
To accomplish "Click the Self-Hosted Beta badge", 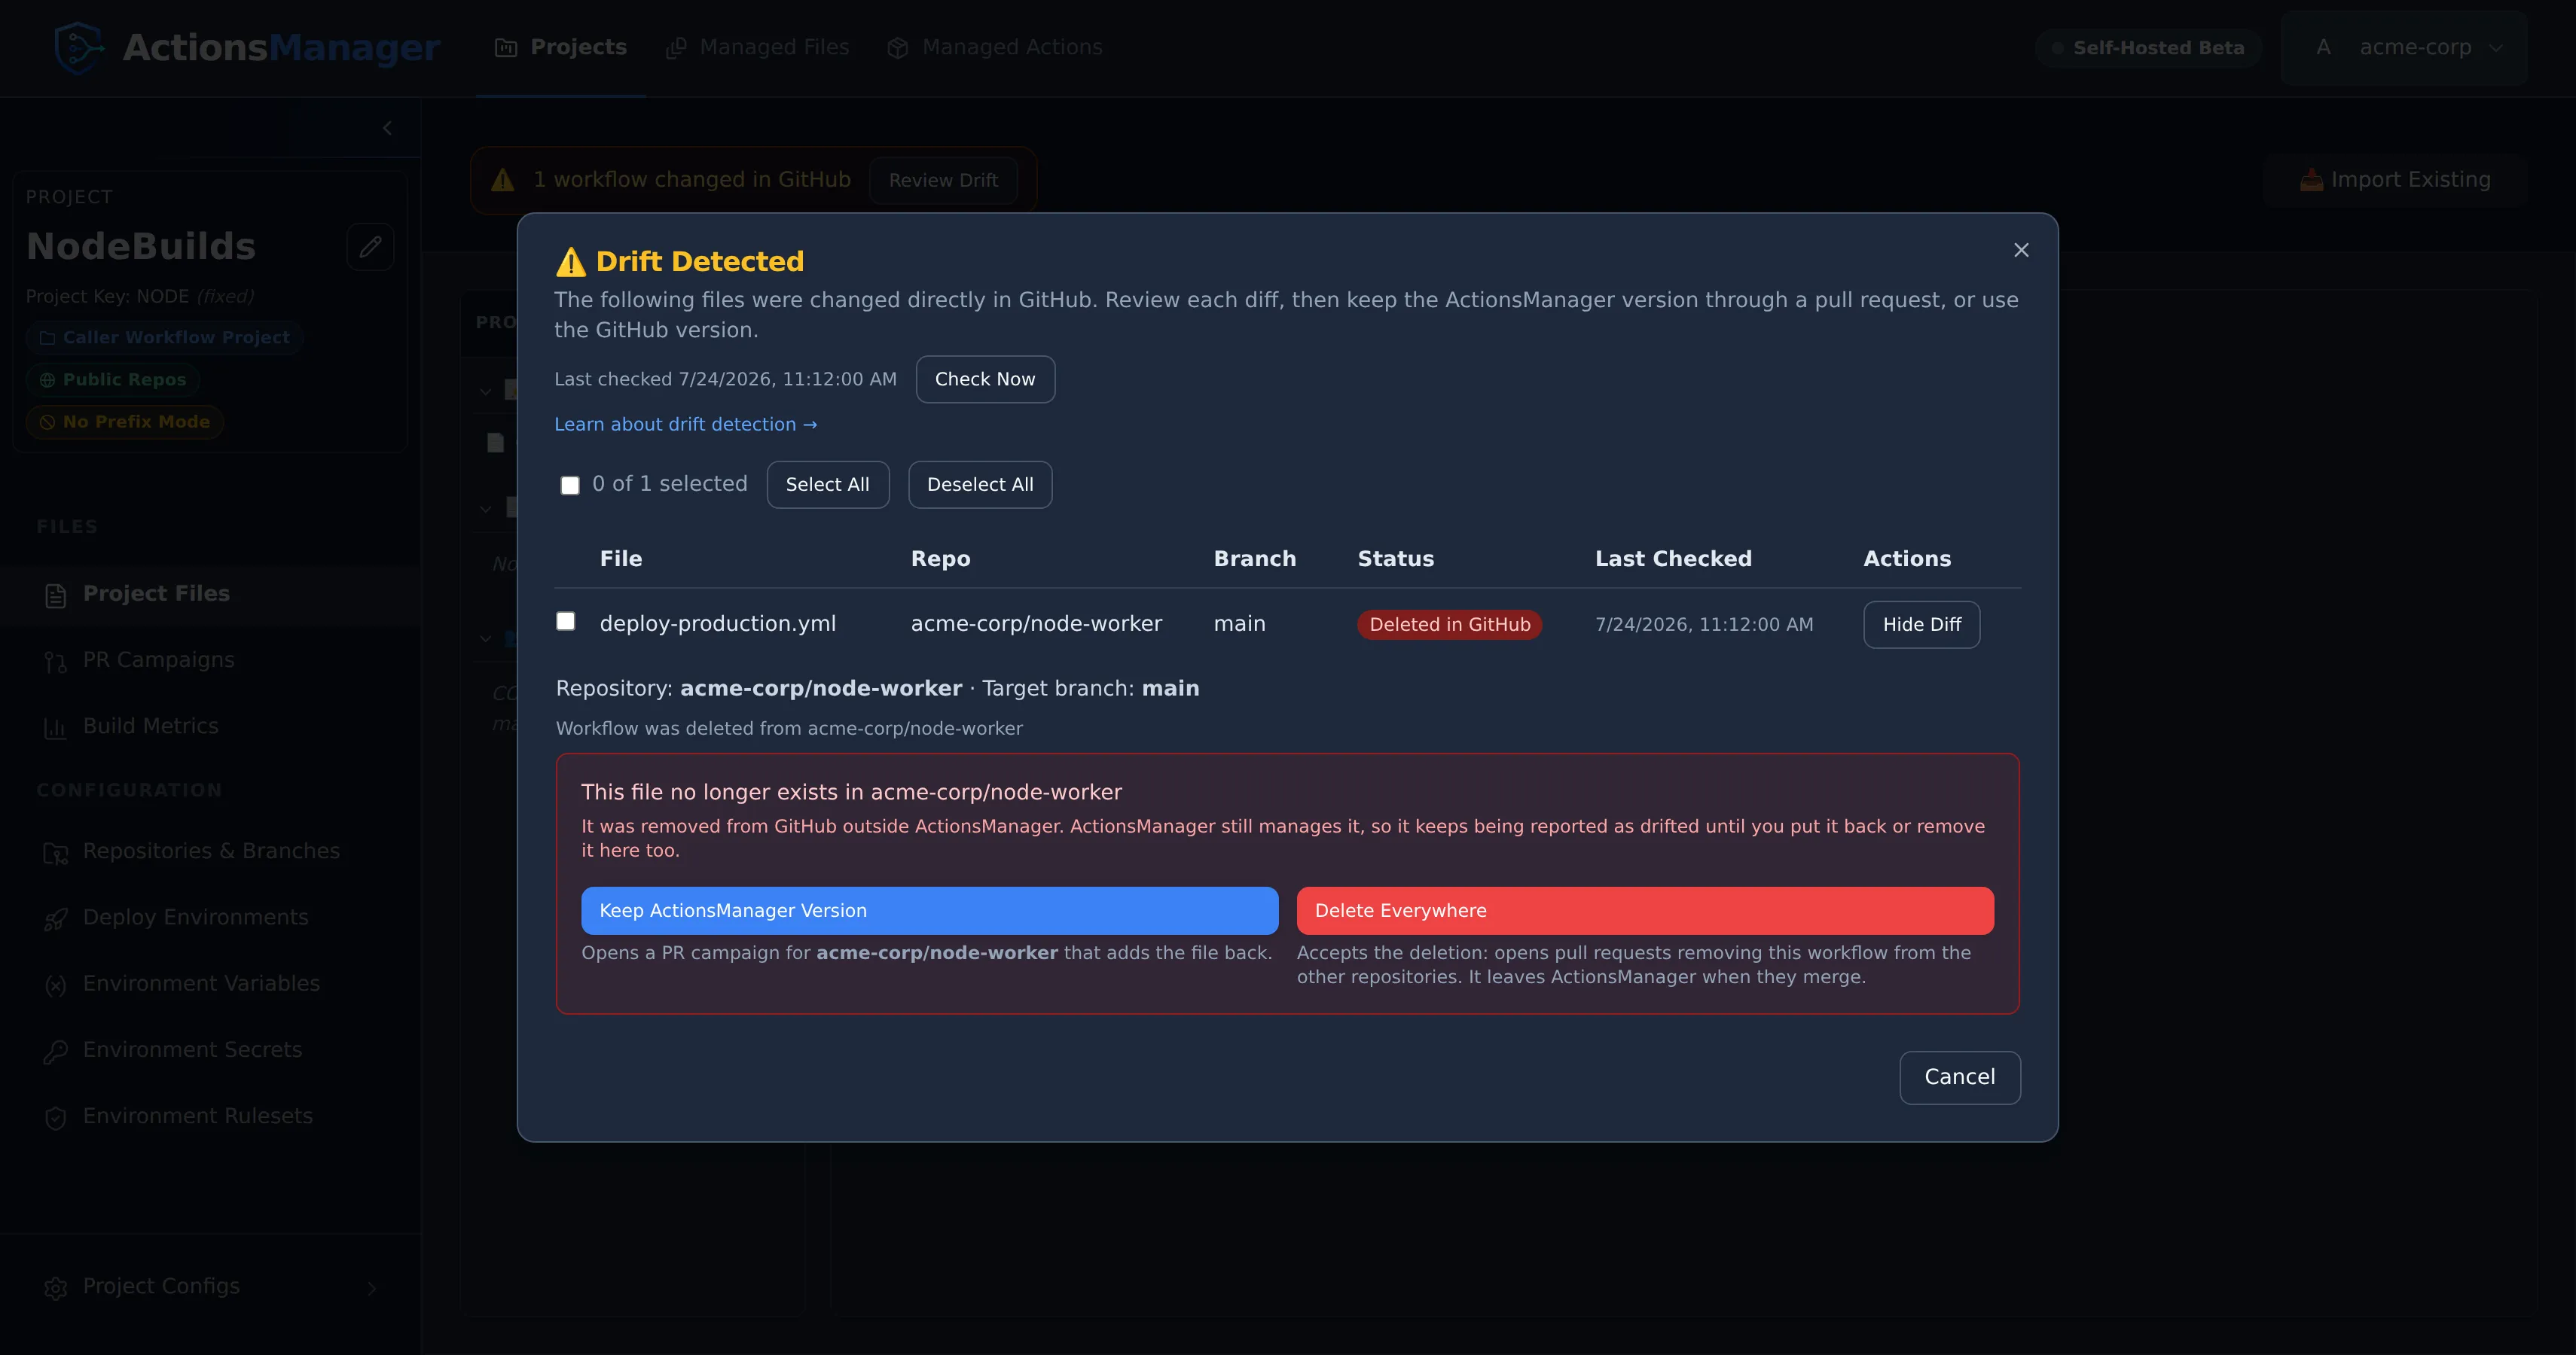I will pyautogui.click(x=2149, y=48).
